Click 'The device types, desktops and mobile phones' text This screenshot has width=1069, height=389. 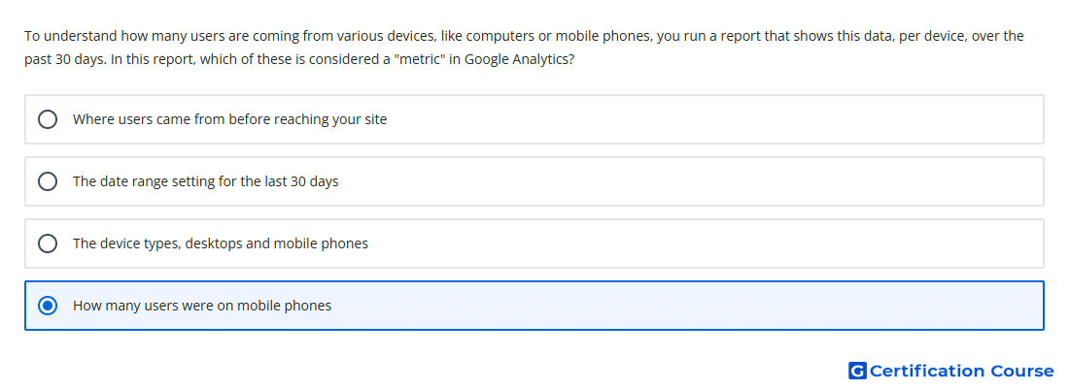(x=221, y=243)
